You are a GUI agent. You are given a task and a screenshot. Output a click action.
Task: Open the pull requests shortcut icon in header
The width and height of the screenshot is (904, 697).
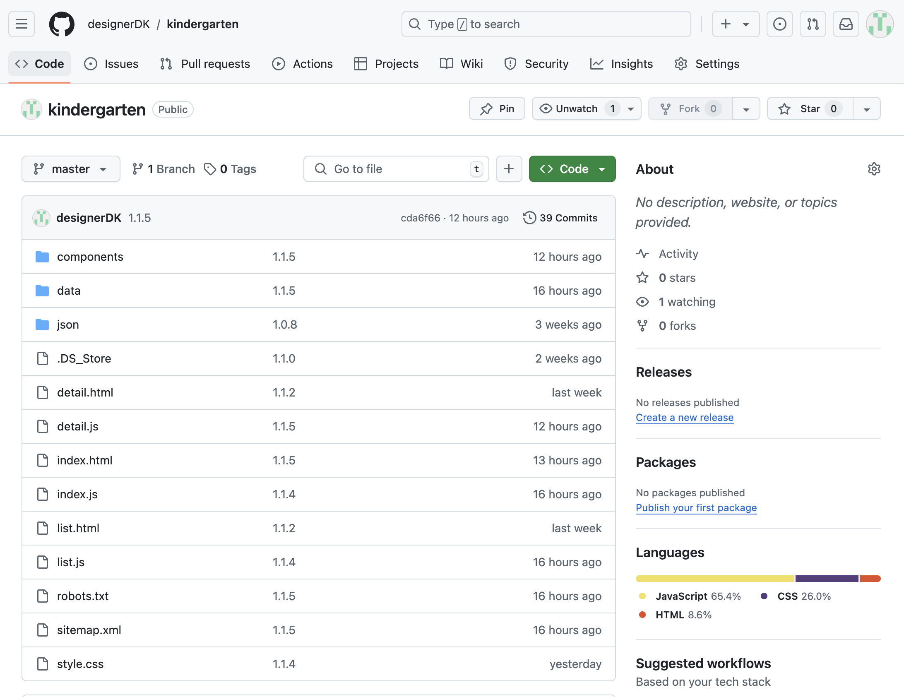tap(813, 24)
